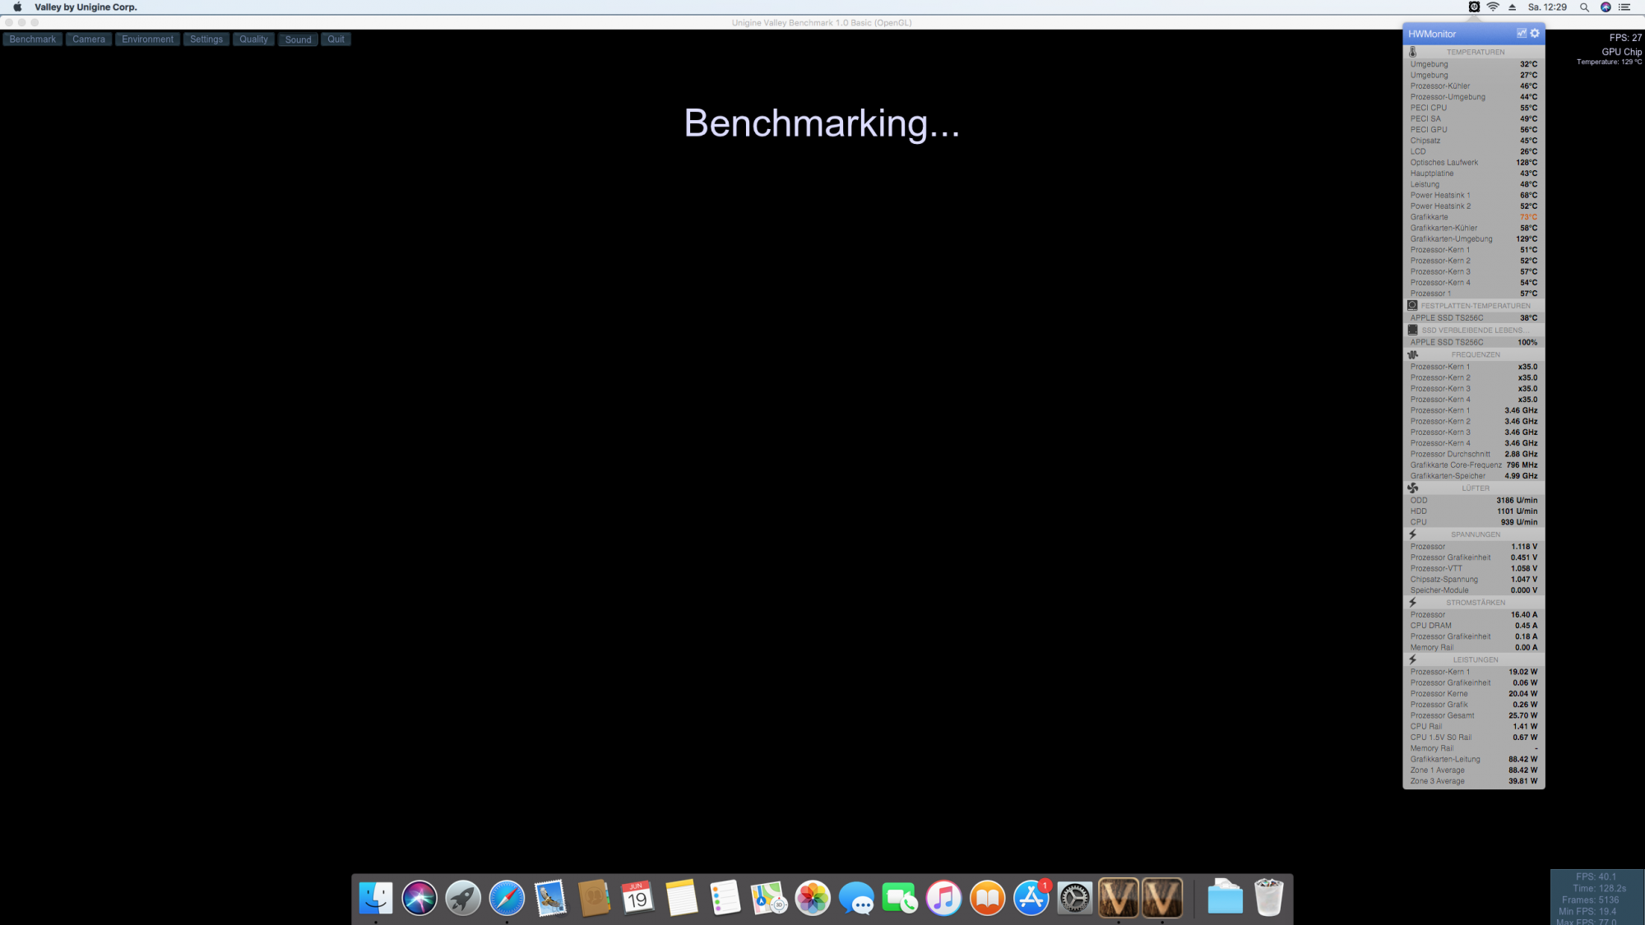Open System Preferences in the dock

pyautogui.click(x=1074, y=898)
